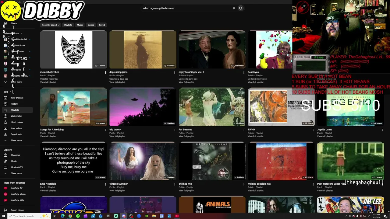Open the action menu for Joyride Jams

pyautogui.click(x=382, y=130)
